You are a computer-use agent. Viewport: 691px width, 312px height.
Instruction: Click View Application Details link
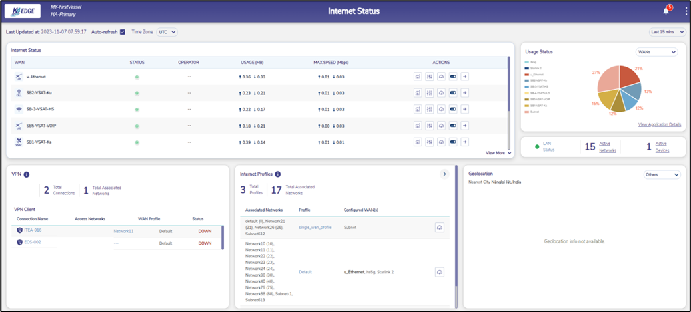tap(659, 124)
